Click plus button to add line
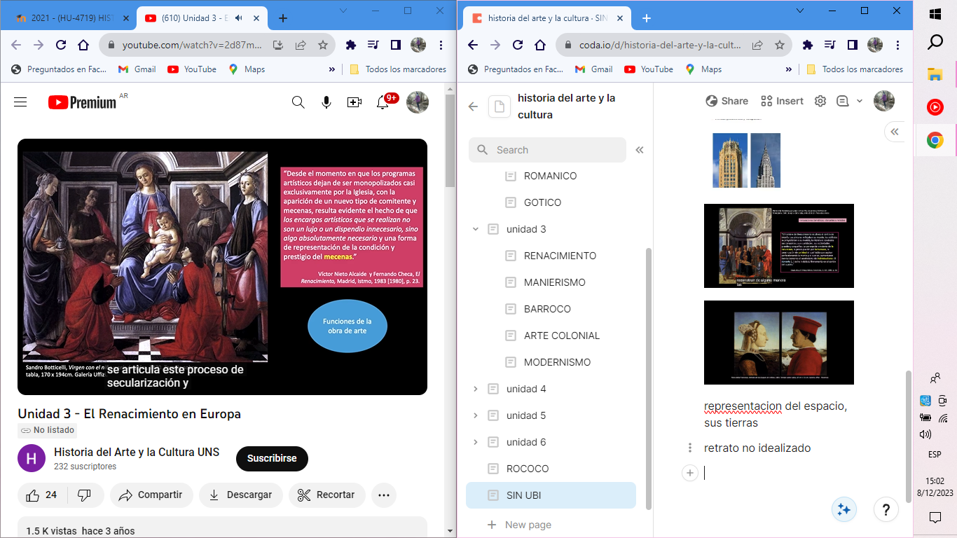957x538 pixels. tap(690, 474)
